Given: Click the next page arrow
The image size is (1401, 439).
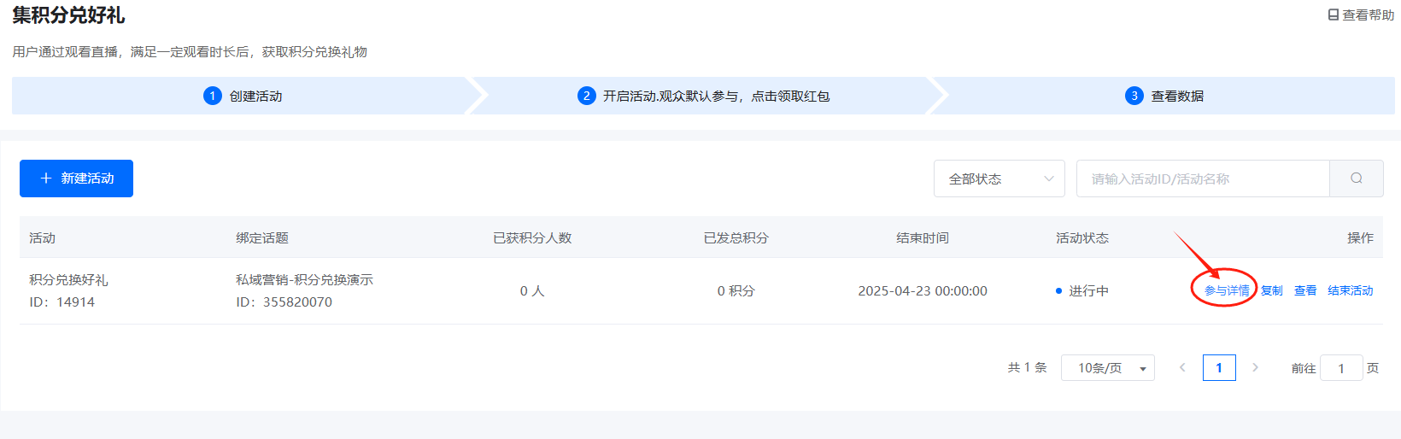Looking at the screenshot, I should pyautogui.click(x=1255, y=367).
